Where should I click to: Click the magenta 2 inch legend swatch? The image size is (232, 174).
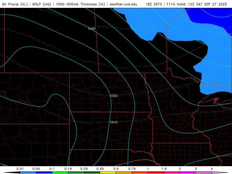[188, 173]
